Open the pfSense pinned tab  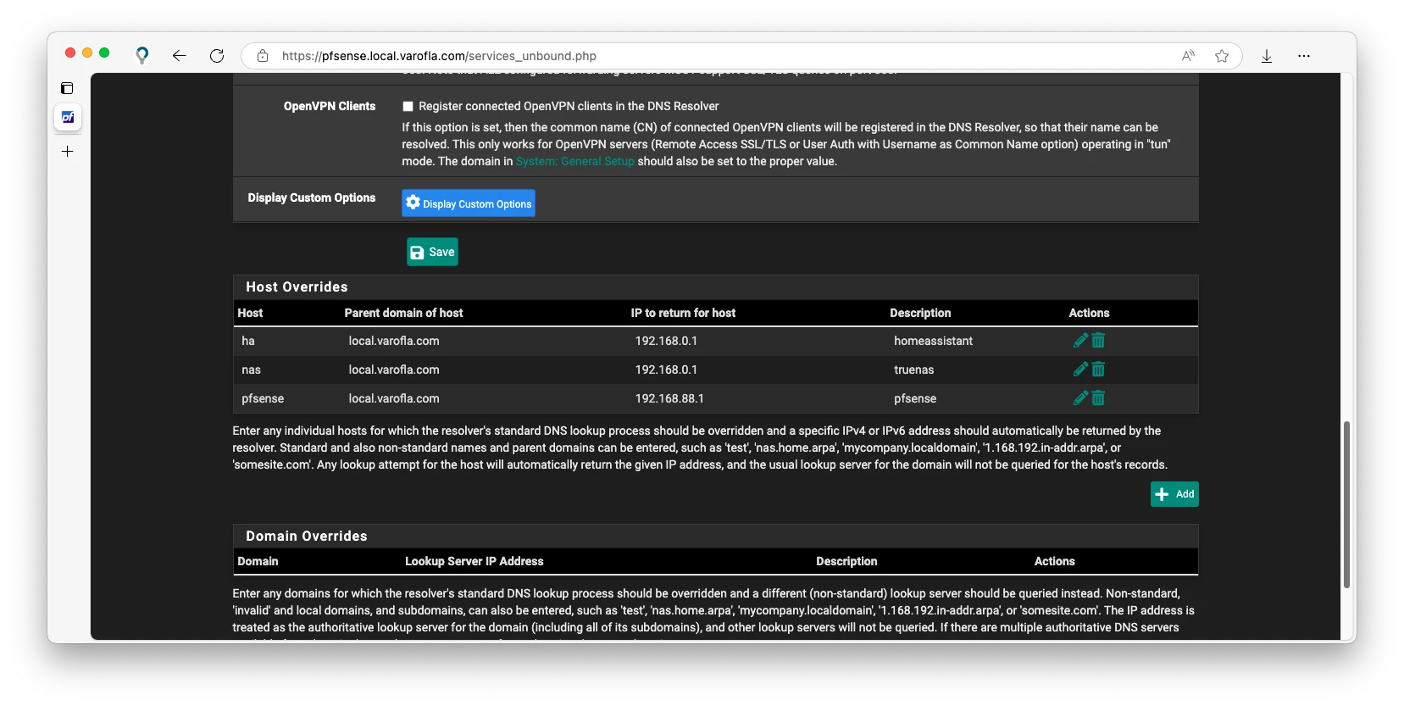point(68,117)
